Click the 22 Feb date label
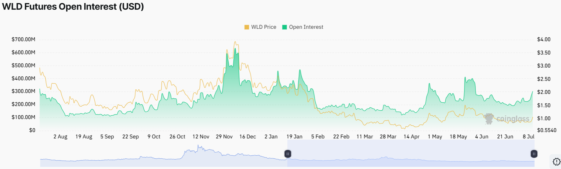Image resolution: width=561 pixels, height=169 pixels. (x=341, y=137)
